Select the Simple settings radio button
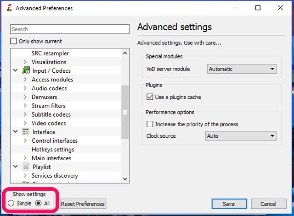This screenshot has height=216, width=294. [11, 203]
